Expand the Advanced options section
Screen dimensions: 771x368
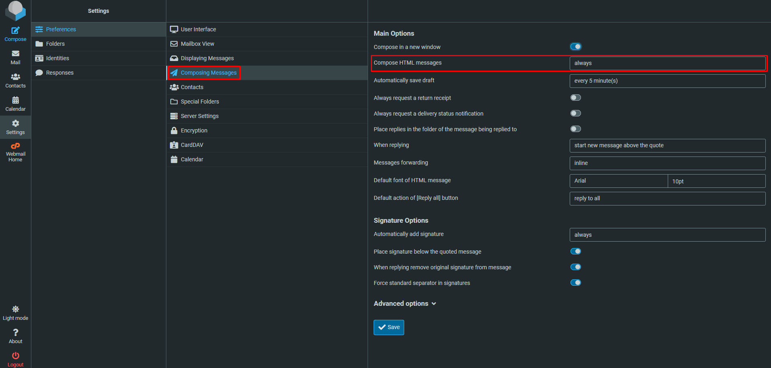click(x=405, y=304)
